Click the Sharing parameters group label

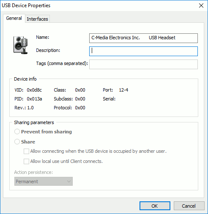pyautogui.click(x=34, y=122)
